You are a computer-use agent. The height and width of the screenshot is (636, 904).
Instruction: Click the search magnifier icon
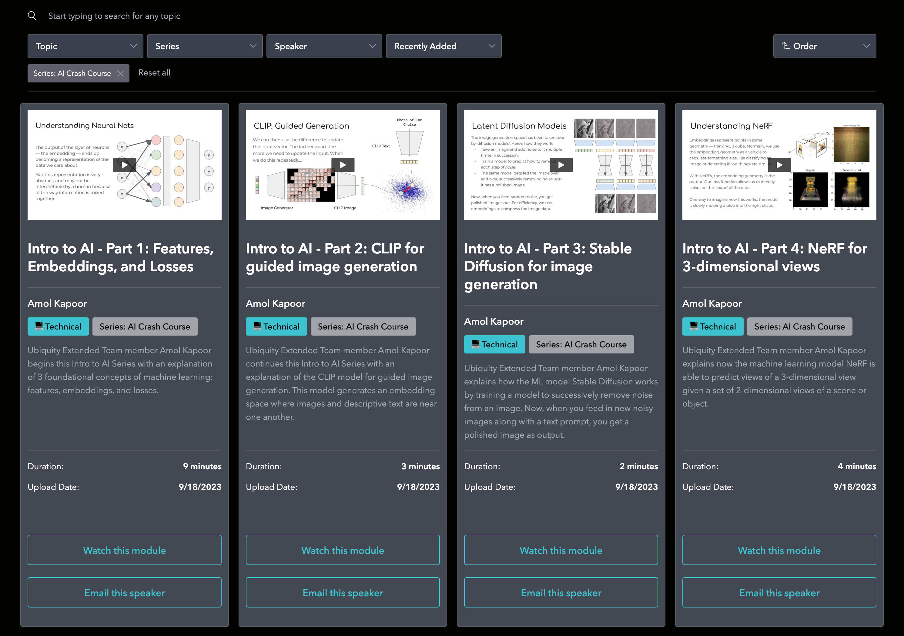coord(32,16)
